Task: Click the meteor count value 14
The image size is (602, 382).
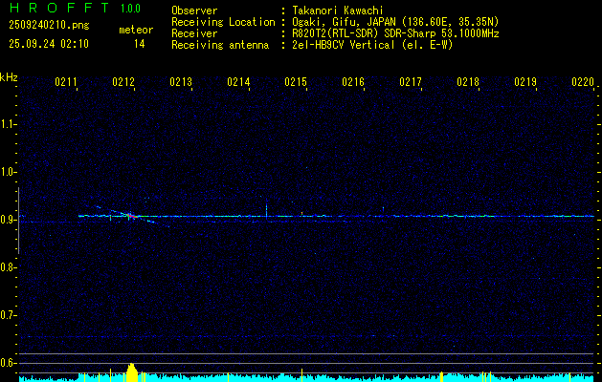Action: pos(140,44)
